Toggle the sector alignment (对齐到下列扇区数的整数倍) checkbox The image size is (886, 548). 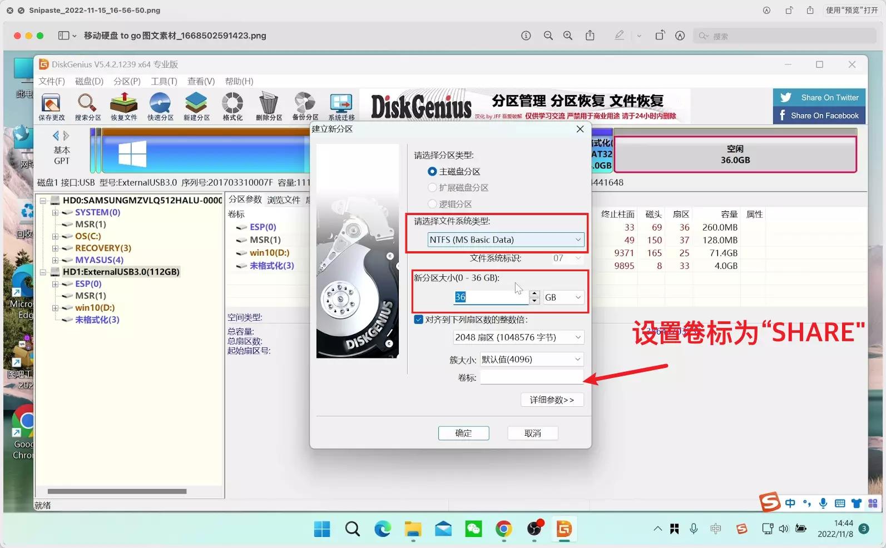point(419,320)
